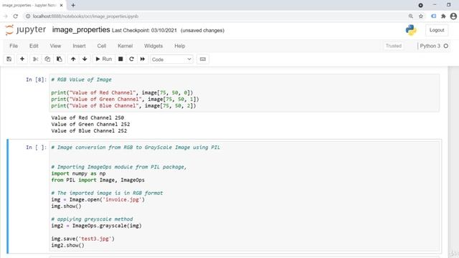Viewport: 459px width, 258px height.
Task: Reload the browser page
Action: pyautogui.click(x=16, y=16)
